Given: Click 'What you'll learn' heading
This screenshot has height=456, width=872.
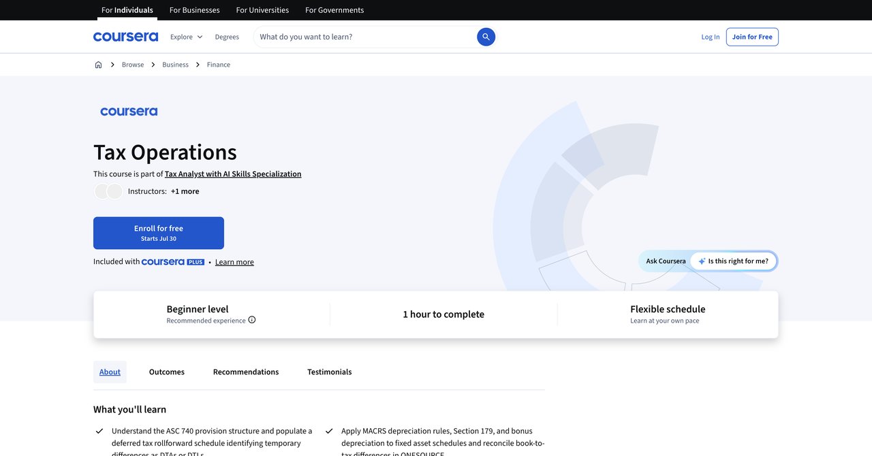Looking at the screenshot, I should point(129,409).
